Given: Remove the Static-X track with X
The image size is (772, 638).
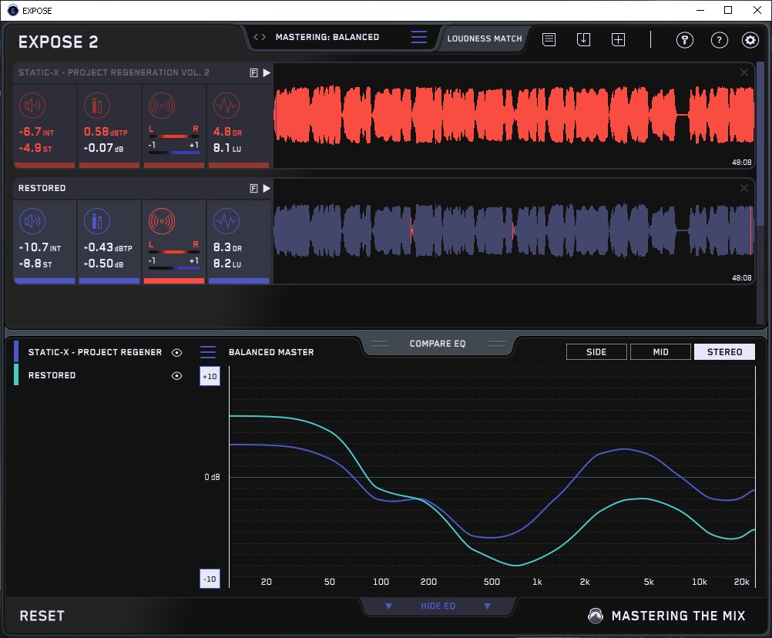Looking at the screenshot, I should pos(744,72).
